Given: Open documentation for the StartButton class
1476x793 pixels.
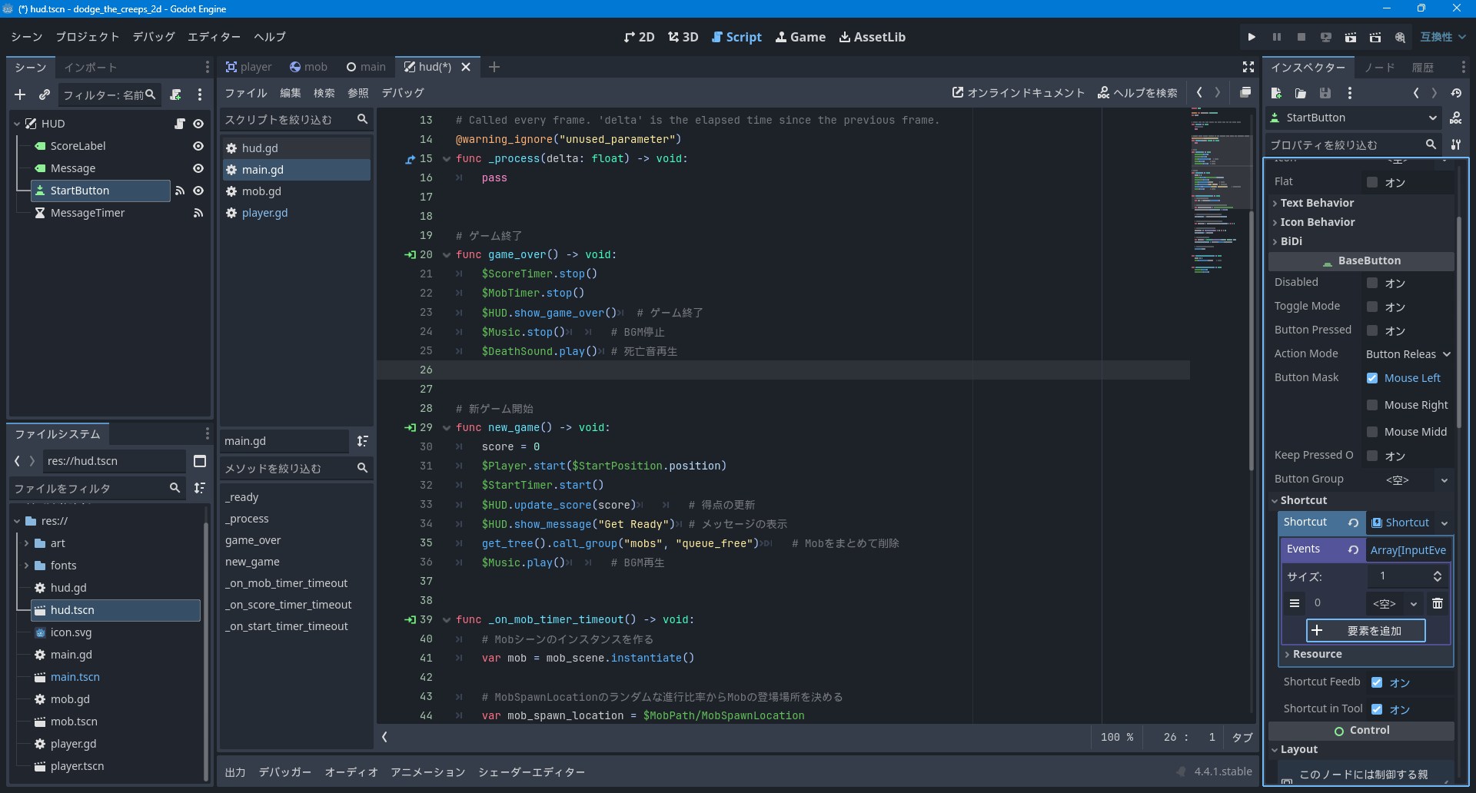Looking at the screenshot, I should click(1456, 118).
